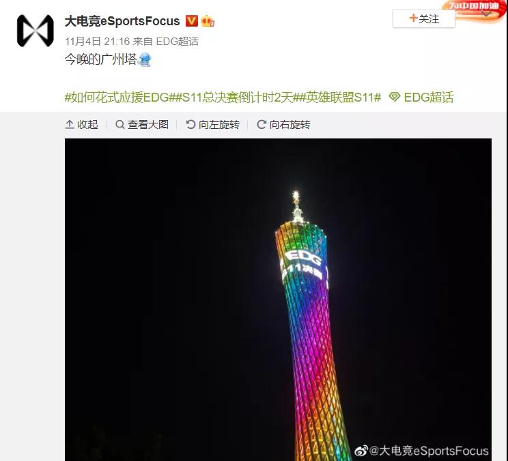The image size is (508, 461).
Task: Click the crown membership badge icon
Action: [208, 21]
